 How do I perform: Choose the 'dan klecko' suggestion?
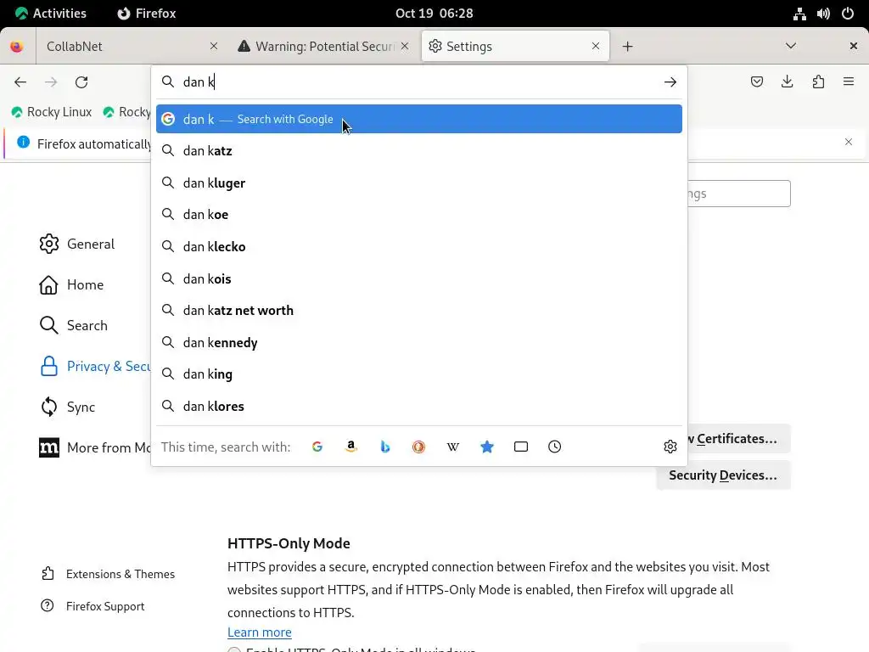click(419, 247)
